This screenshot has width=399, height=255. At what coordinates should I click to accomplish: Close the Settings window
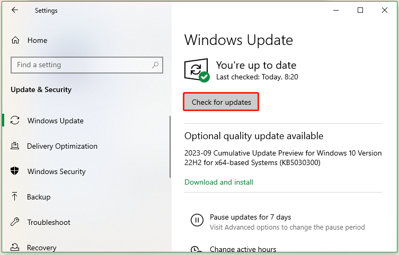385,10
